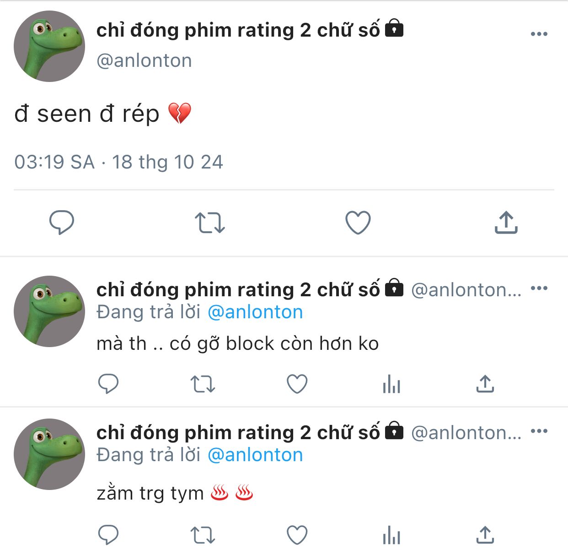
Task: Share the "có gỡ block còn hơn ko" tweet
Action: click(485, 384)
